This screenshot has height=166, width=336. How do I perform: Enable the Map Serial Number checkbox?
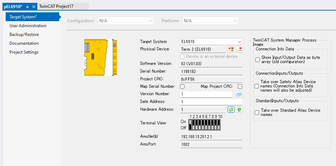point(182,86)
